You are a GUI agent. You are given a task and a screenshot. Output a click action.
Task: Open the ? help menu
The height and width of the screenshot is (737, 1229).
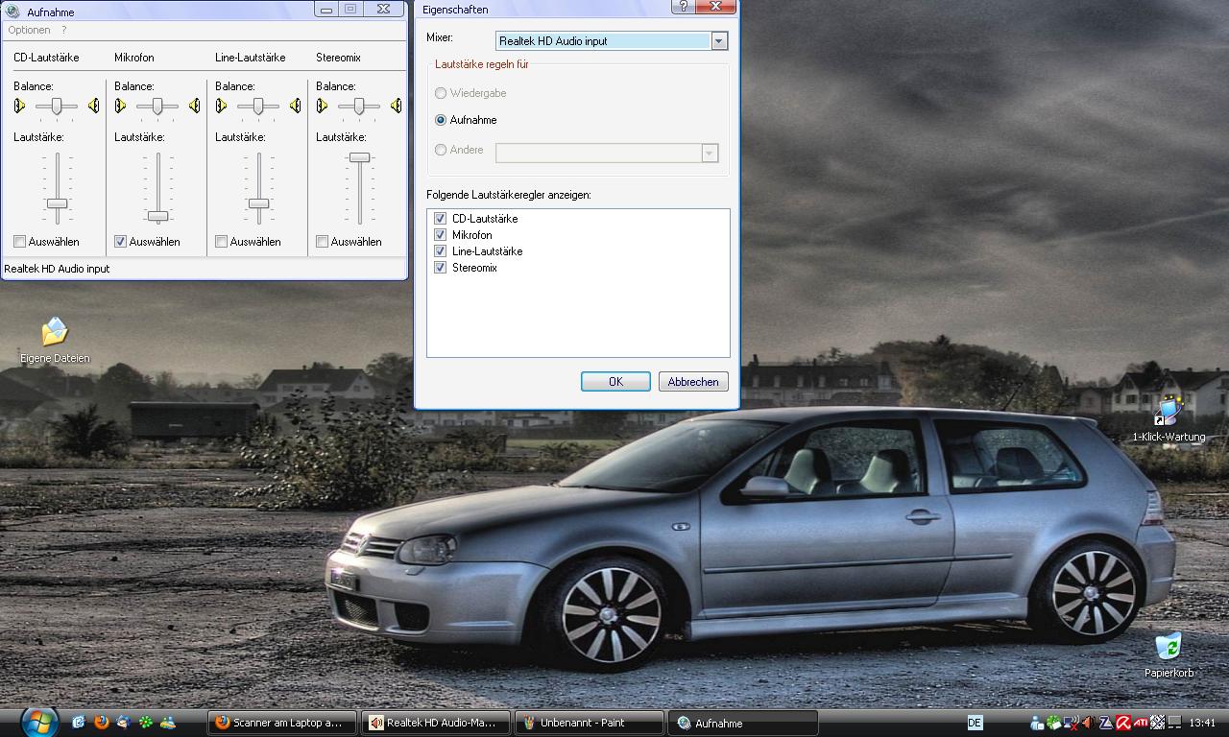coord(64,31)
